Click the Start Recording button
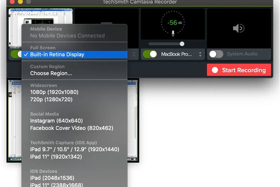The image size is (280, 187). coord(239,70)
